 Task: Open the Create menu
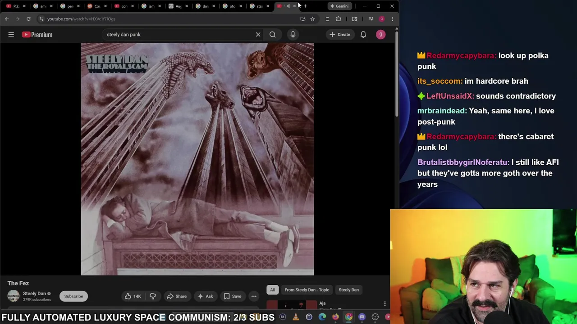point(340,35)
